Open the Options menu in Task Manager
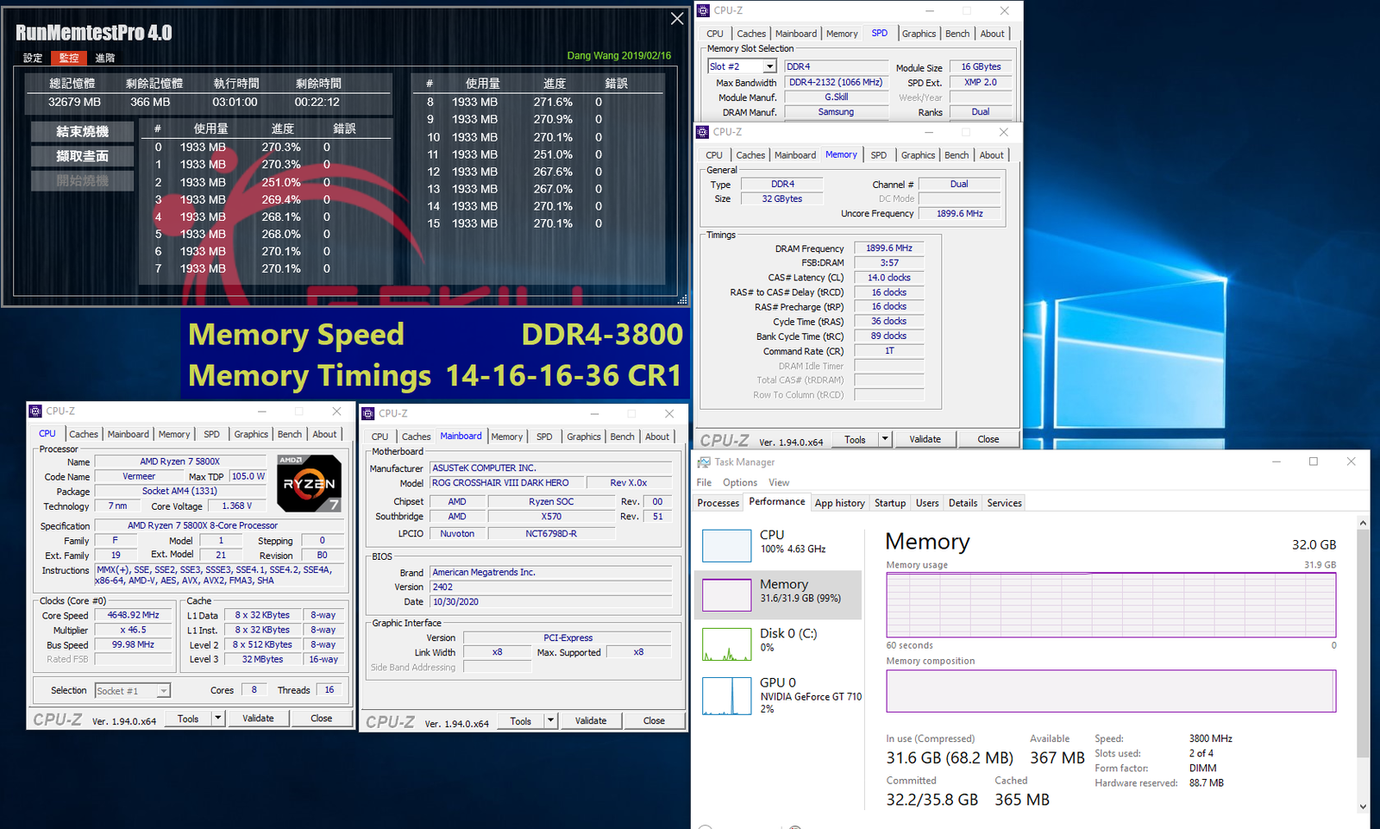Viewport: 1380px width, 829px height. [x=739, y=482]
